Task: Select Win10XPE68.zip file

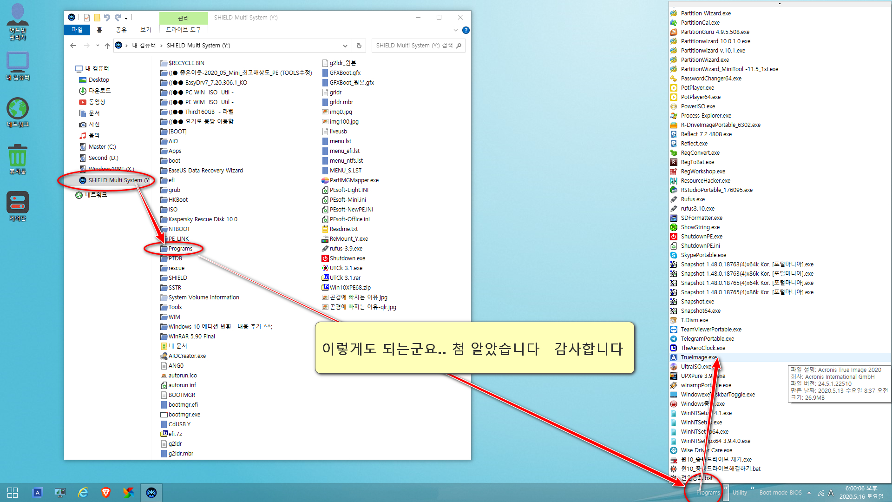Action: 346,288
